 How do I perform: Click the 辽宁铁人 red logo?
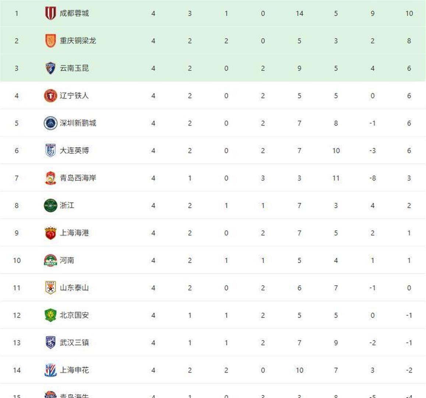click(x=50, y=96)
